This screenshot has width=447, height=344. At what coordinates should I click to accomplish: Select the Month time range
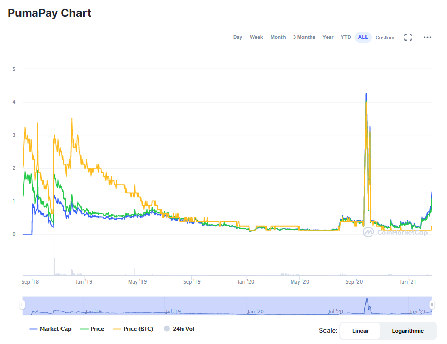pos(278,37)
